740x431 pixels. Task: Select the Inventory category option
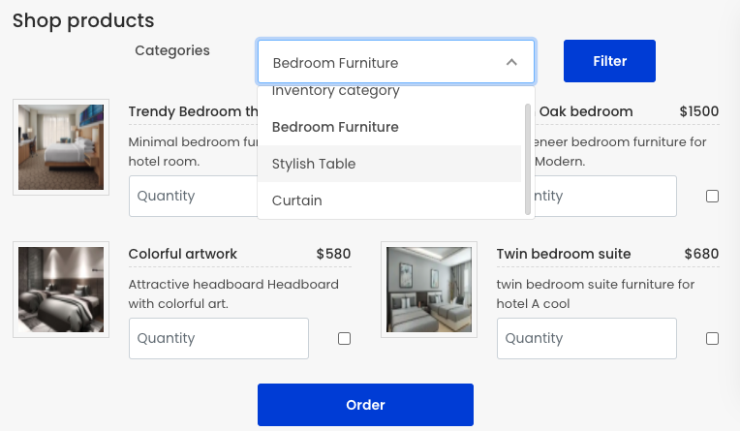coord(389,91)
